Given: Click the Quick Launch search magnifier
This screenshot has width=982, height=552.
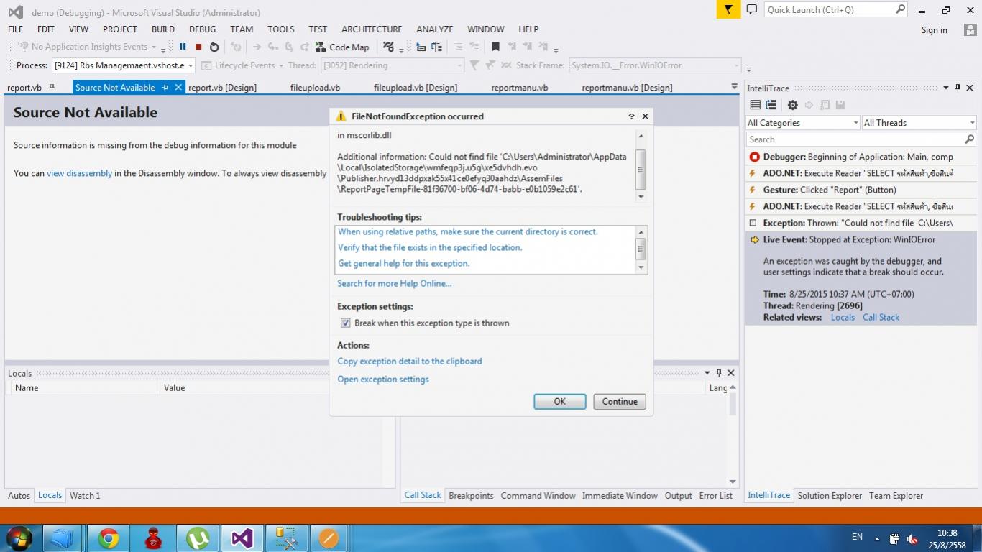Looking at the screenshot, I should click(900, 9).
